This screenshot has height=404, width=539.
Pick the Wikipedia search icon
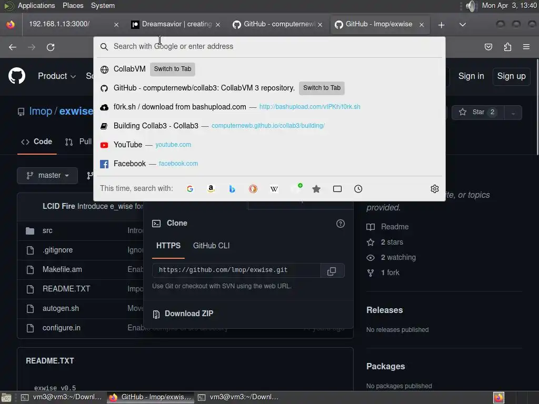coord(274,189)
